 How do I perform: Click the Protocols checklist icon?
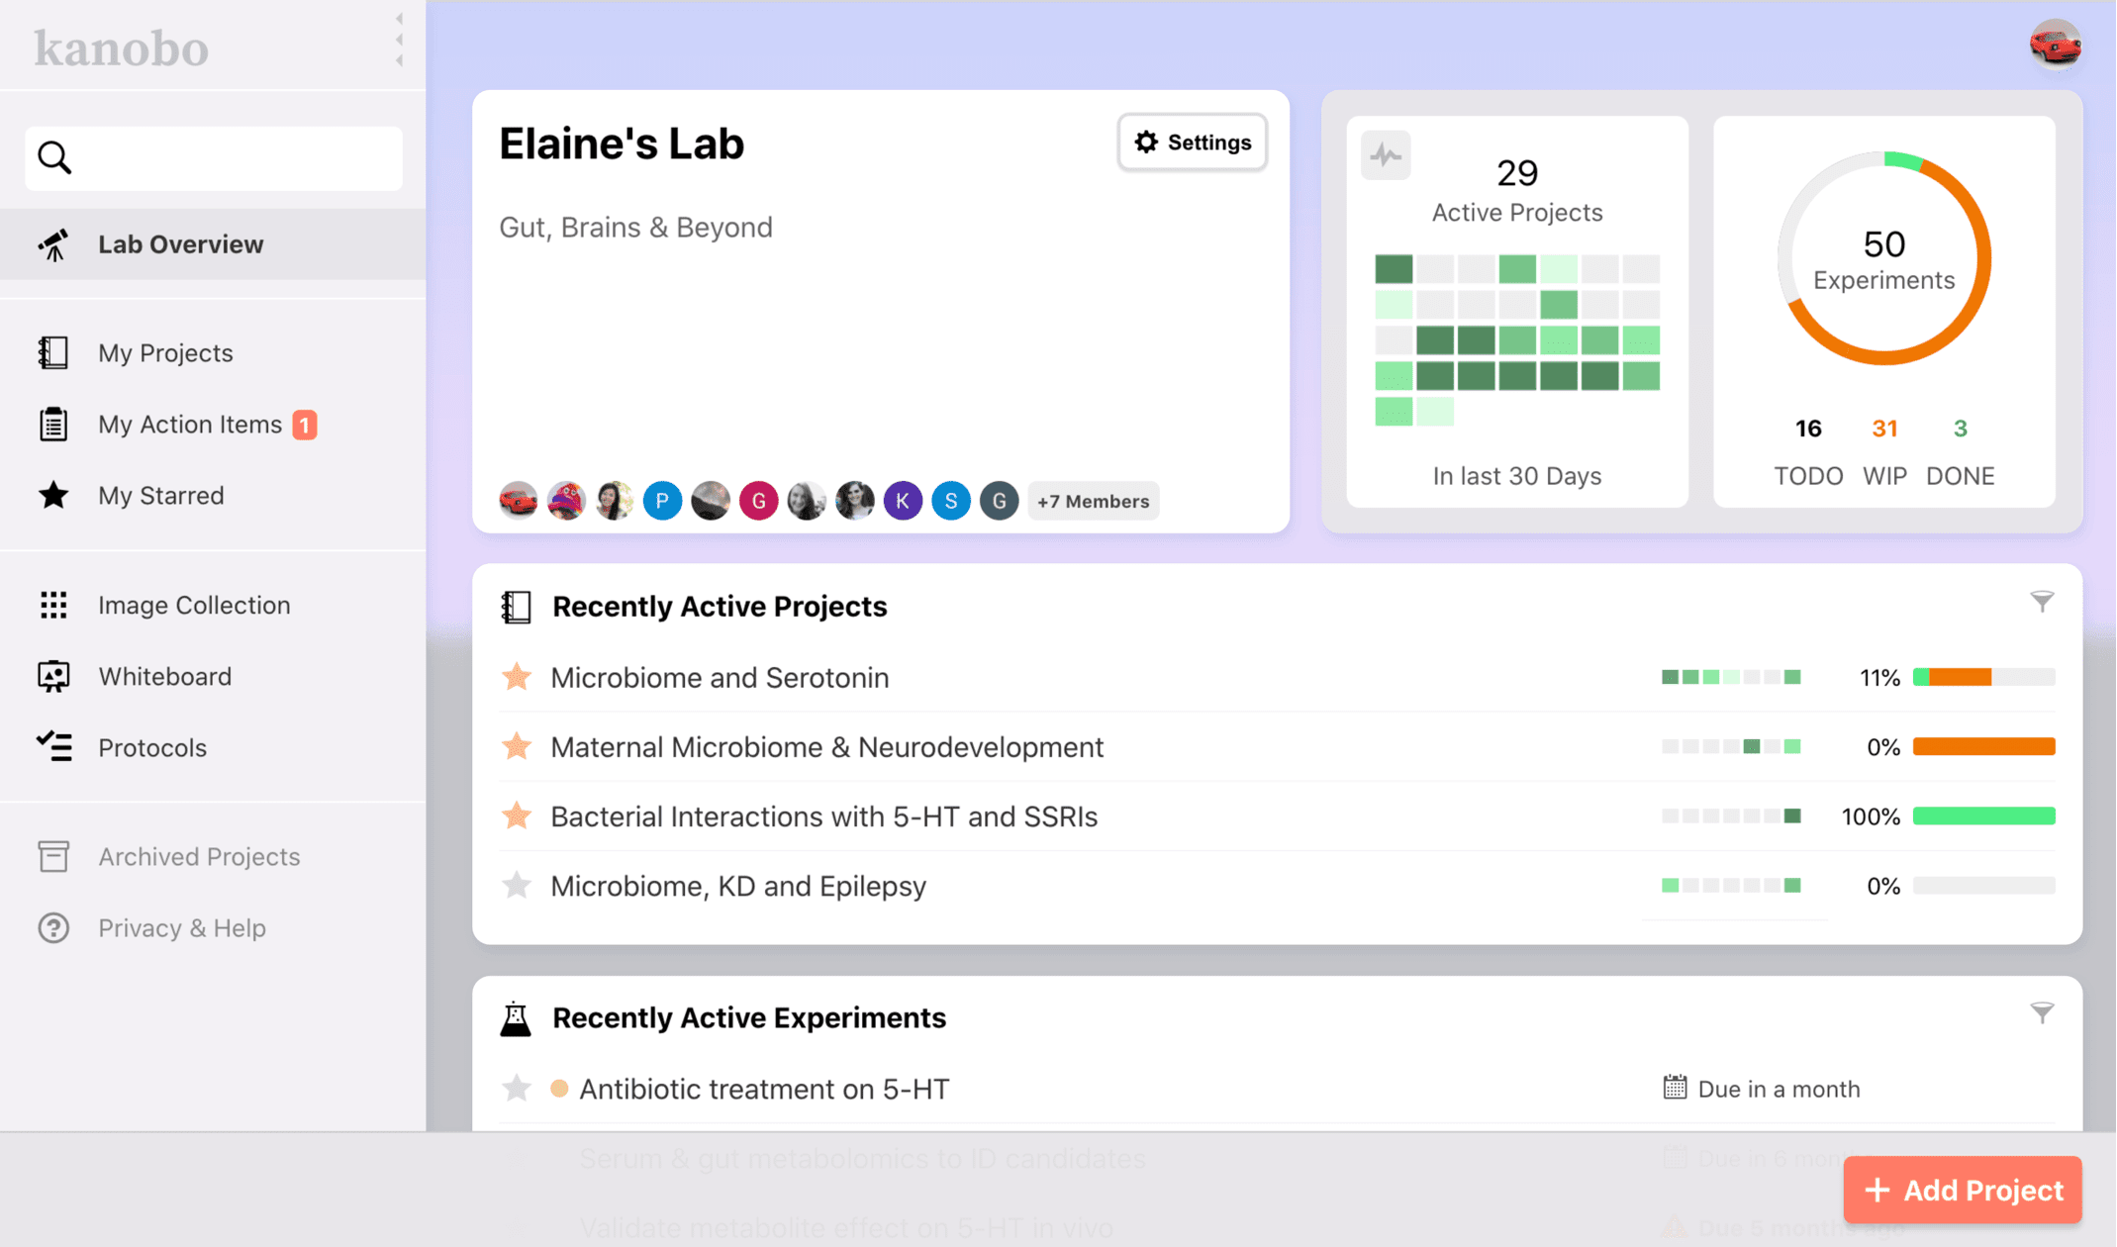pyautogui.click(x=53, y=747)
